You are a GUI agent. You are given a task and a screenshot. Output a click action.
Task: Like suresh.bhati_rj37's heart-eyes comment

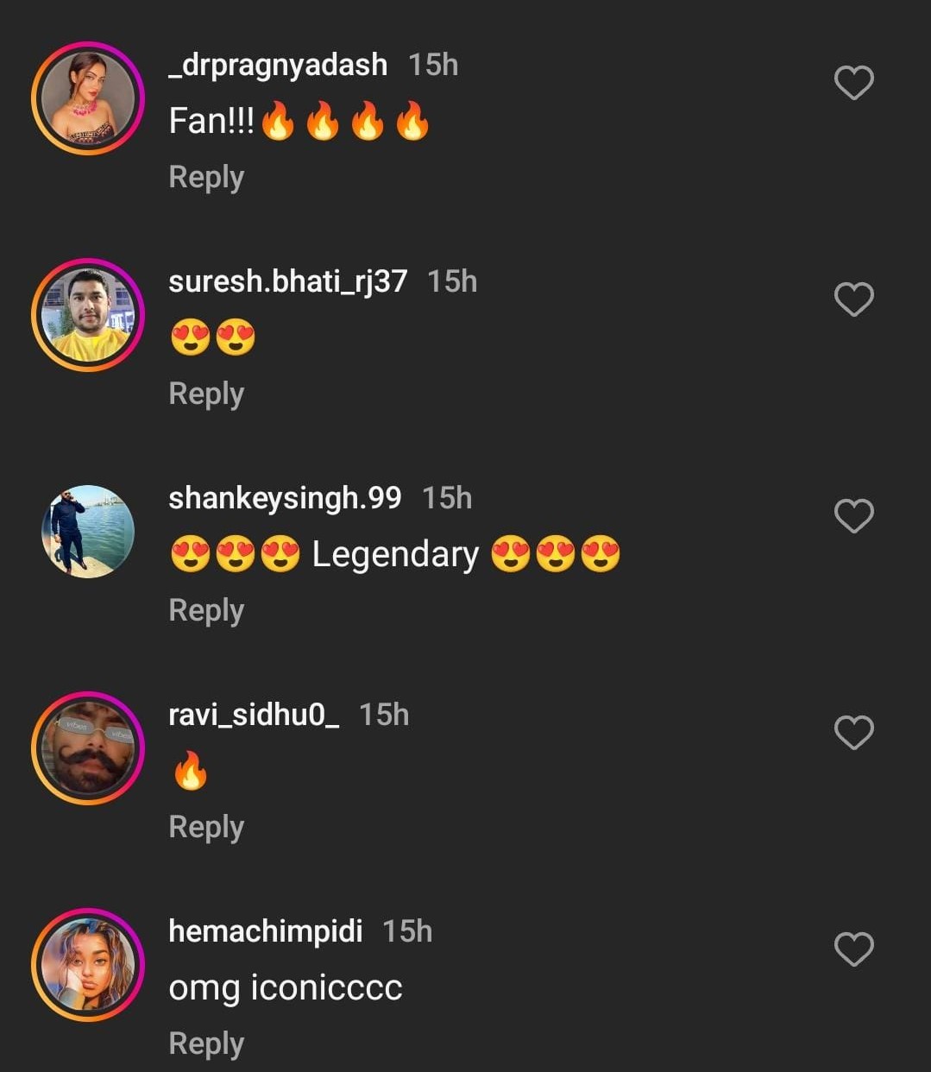pos(853,300)
